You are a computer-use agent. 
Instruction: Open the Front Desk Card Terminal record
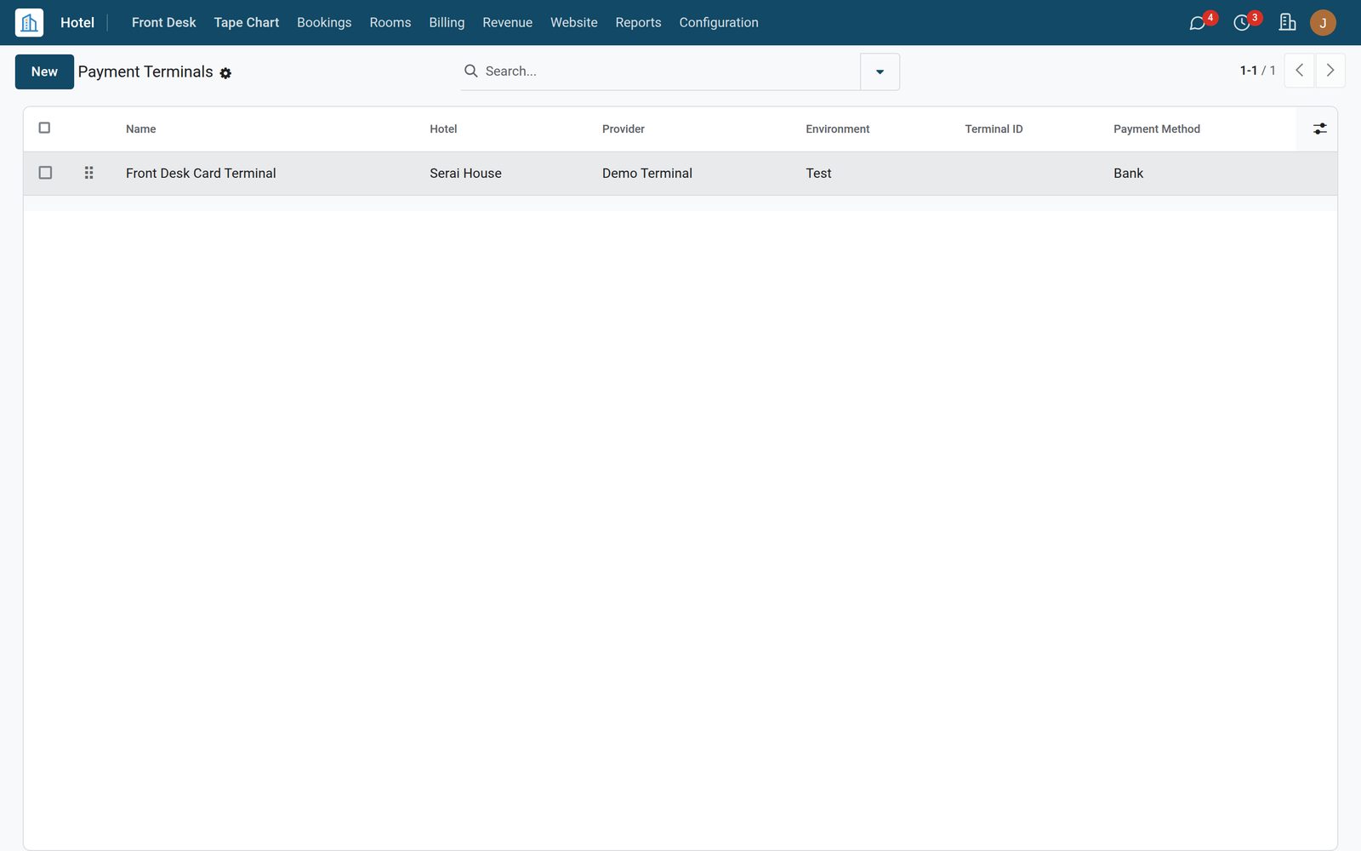tap(201, 174)
